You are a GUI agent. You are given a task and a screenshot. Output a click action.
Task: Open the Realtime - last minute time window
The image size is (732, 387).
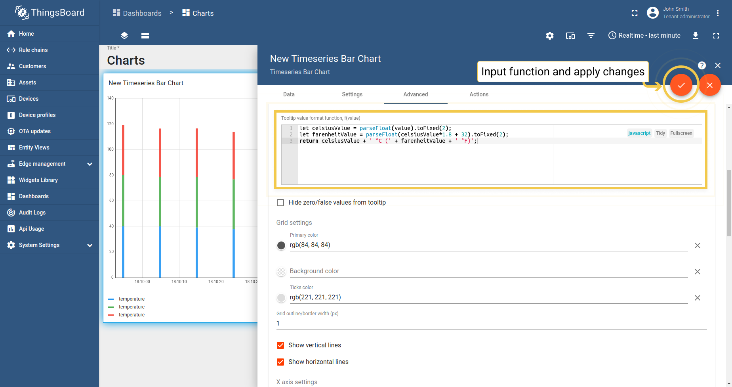(644, 36)
